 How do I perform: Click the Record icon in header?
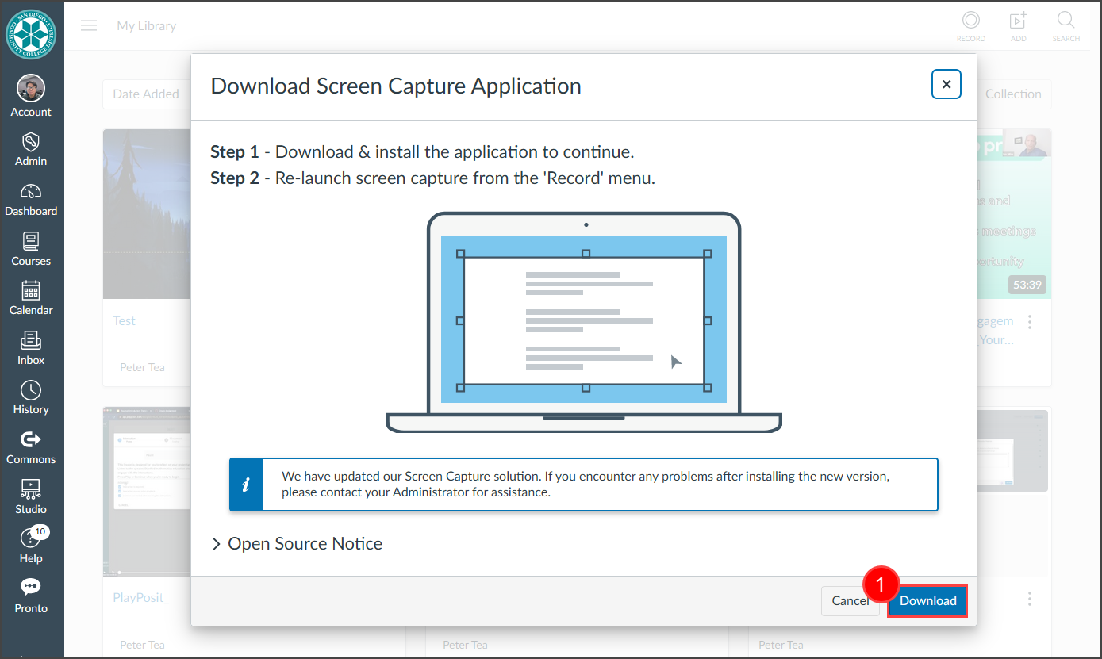pos(970,21)
